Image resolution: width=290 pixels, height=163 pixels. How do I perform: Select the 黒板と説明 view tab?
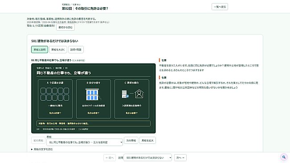[x=40, y=49]
